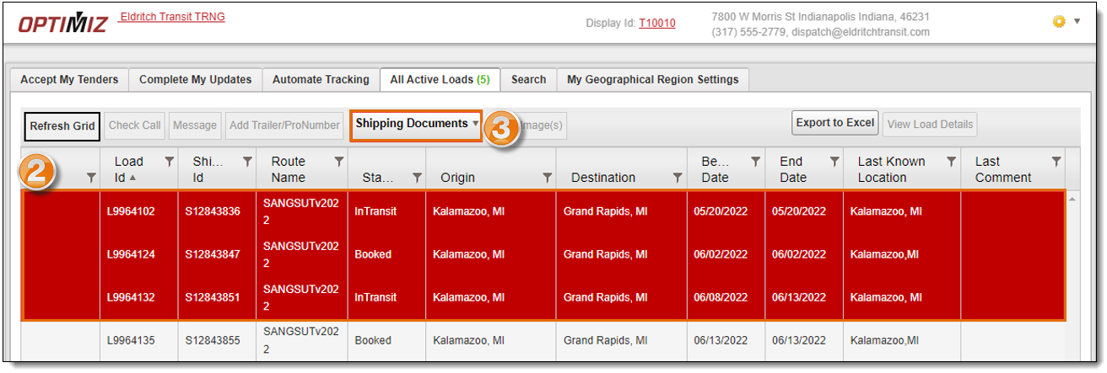Click the settings gear icon

pyautogui.click(x=1059, y=22)
